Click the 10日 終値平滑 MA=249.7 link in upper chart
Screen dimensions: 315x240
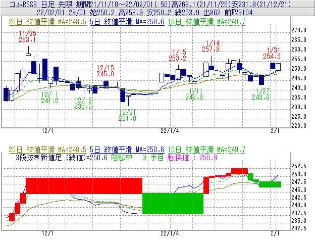pyautogui.click(x=206, y=22)
